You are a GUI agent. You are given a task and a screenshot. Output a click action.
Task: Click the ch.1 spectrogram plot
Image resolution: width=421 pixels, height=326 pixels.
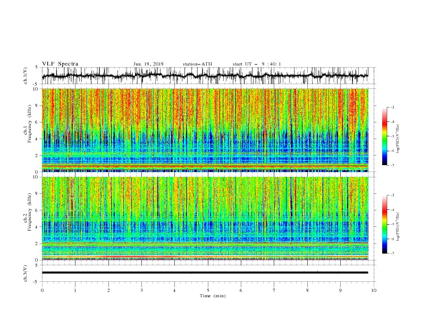tap(205, 130)
